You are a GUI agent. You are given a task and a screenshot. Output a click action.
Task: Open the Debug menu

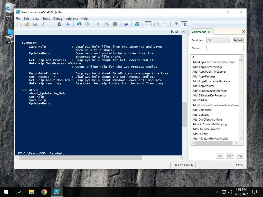click(58, 19)
